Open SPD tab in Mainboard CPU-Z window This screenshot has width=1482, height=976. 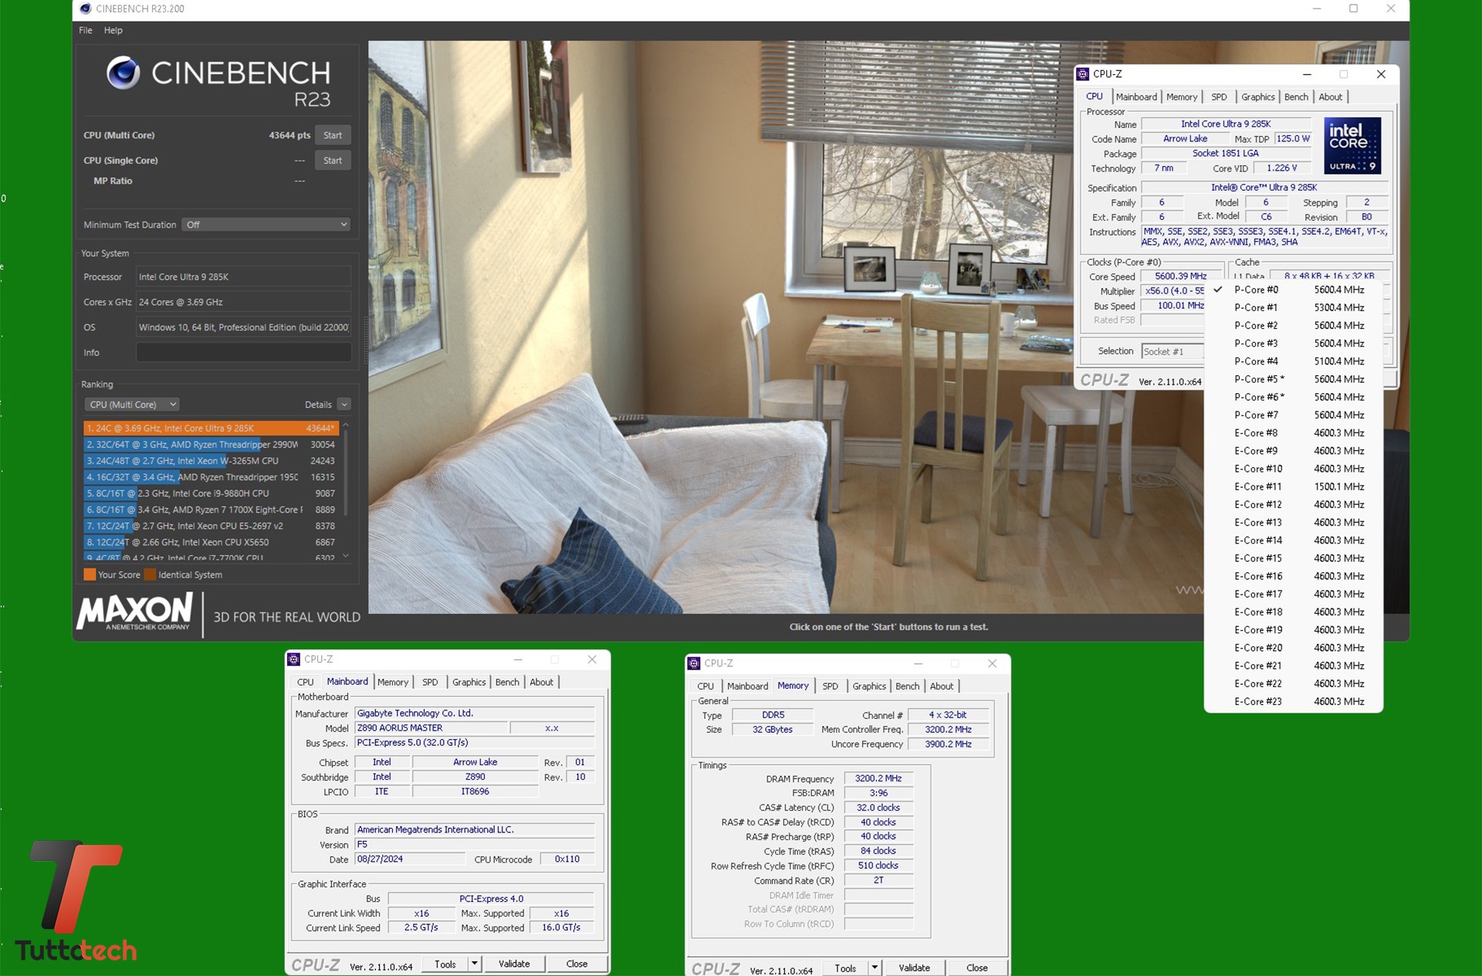click(x=430, y=682)
